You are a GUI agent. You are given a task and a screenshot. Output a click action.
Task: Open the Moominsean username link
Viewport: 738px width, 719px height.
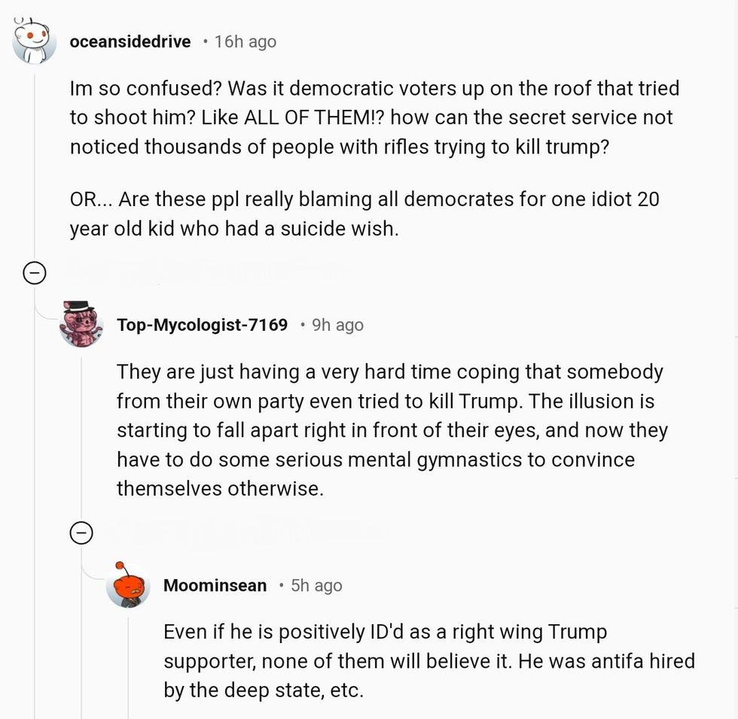(x=215, y=585)
